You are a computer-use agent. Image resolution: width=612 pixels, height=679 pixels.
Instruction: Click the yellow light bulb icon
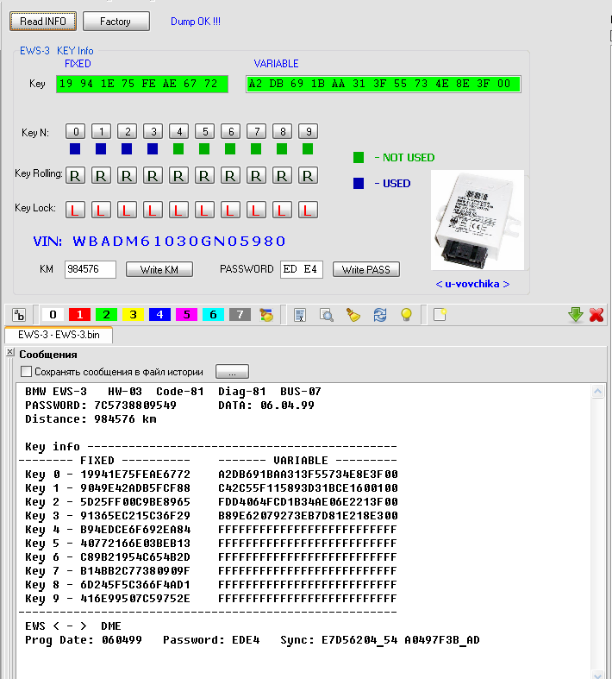[406, 315]
